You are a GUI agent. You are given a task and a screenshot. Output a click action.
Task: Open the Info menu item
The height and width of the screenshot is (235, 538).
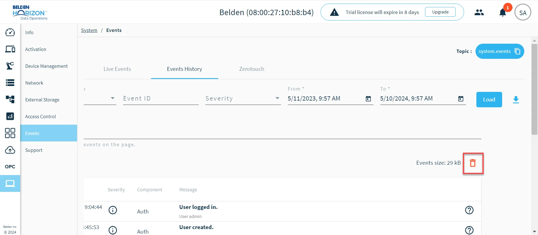click(x=49, y=32)
